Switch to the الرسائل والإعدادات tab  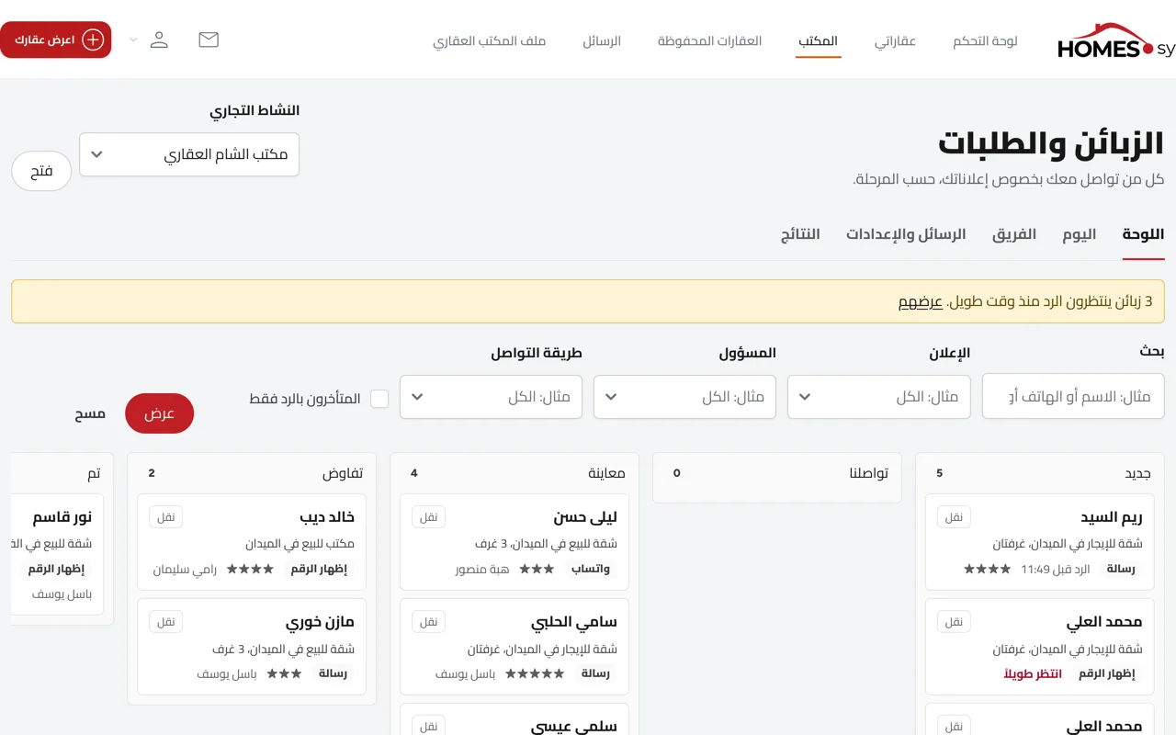click(x=906, y=234)
